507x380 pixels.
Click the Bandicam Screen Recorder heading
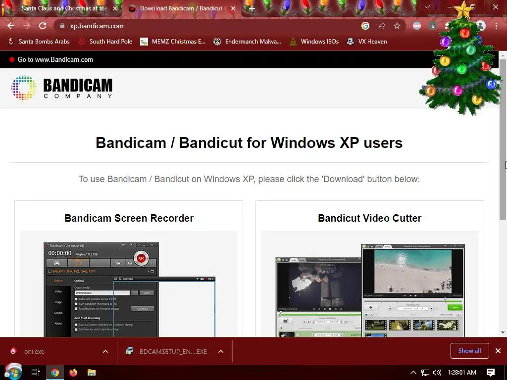[129, 218]
